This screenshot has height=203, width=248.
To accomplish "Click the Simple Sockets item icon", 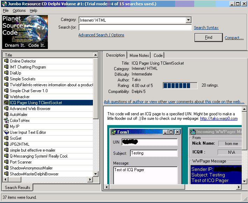I will pyautogui.click(x=6, y=79).
